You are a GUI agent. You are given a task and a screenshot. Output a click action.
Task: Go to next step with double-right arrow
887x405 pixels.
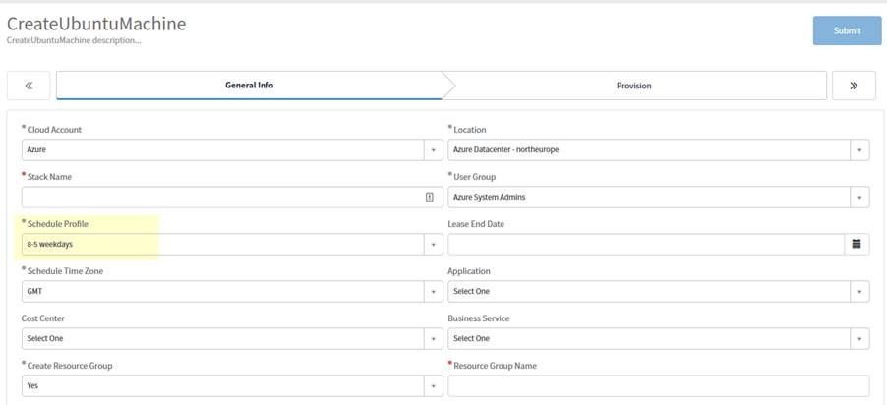tap(854, 86)
